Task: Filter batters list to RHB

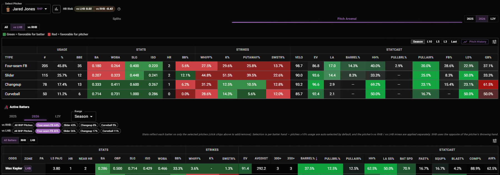Action: coord(23,140)
